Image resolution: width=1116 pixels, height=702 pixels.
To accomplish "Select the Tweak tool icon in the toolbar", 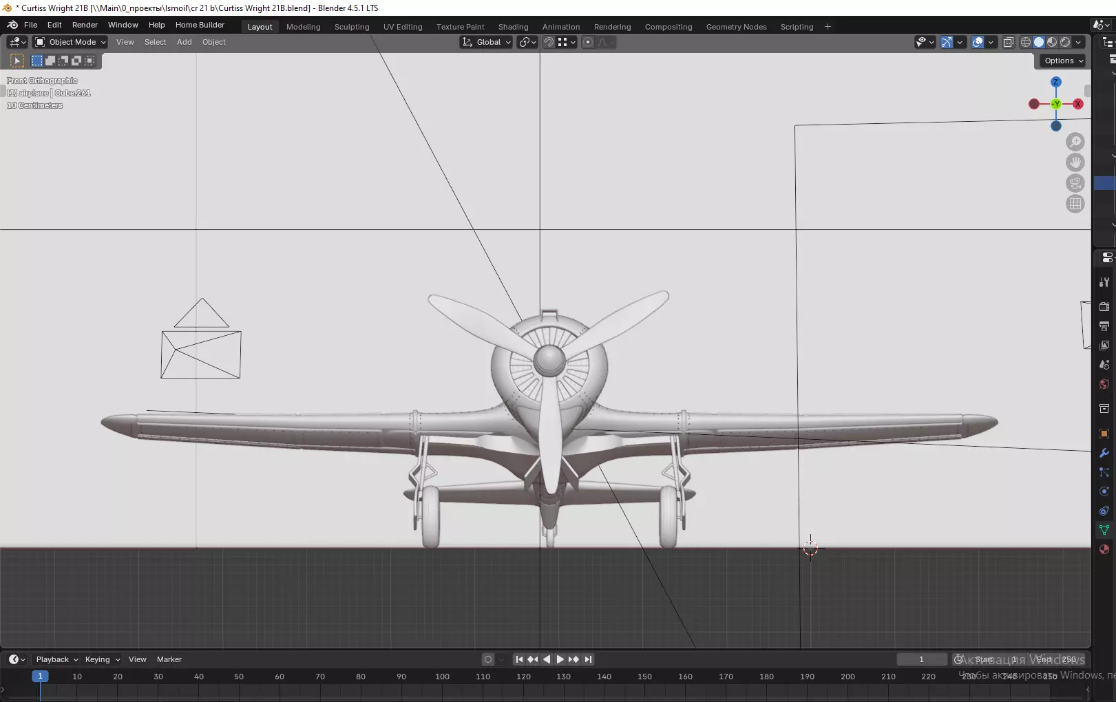I will (17, 61).
